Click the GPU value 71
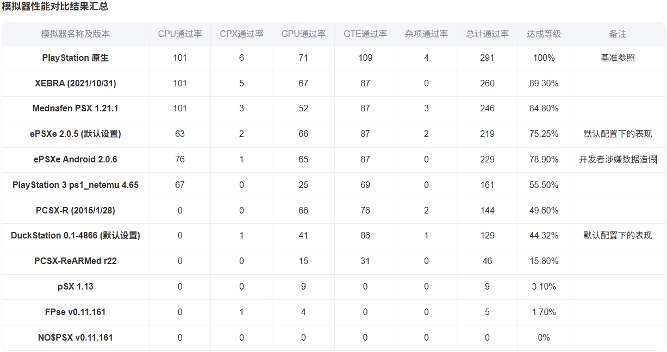 [x=303, y=58]
